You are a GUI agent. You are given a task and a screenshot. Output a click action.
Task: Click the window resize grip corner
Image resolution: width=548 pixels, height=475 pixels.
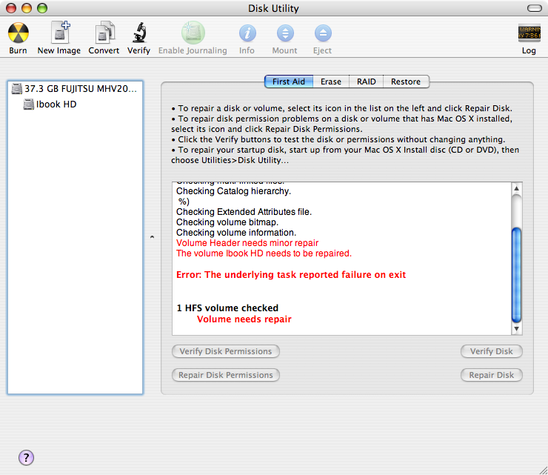(x=543, y=470)
